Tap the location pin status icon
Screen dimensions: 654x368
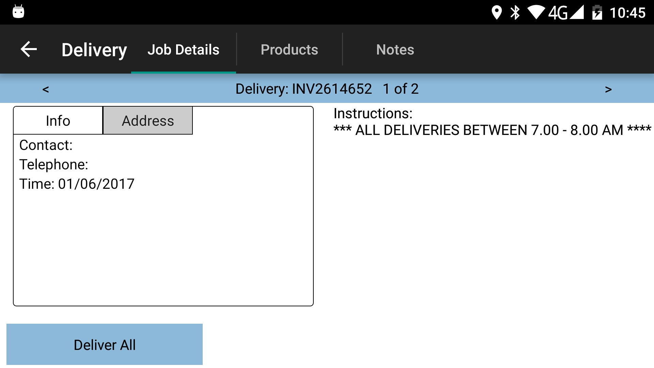pyautogui.click(x=497, y=13)
